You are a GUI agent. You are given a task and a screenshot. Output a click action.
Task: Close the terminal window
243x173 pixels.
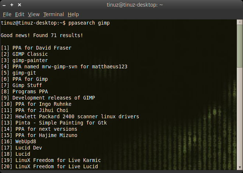(20, 5)
